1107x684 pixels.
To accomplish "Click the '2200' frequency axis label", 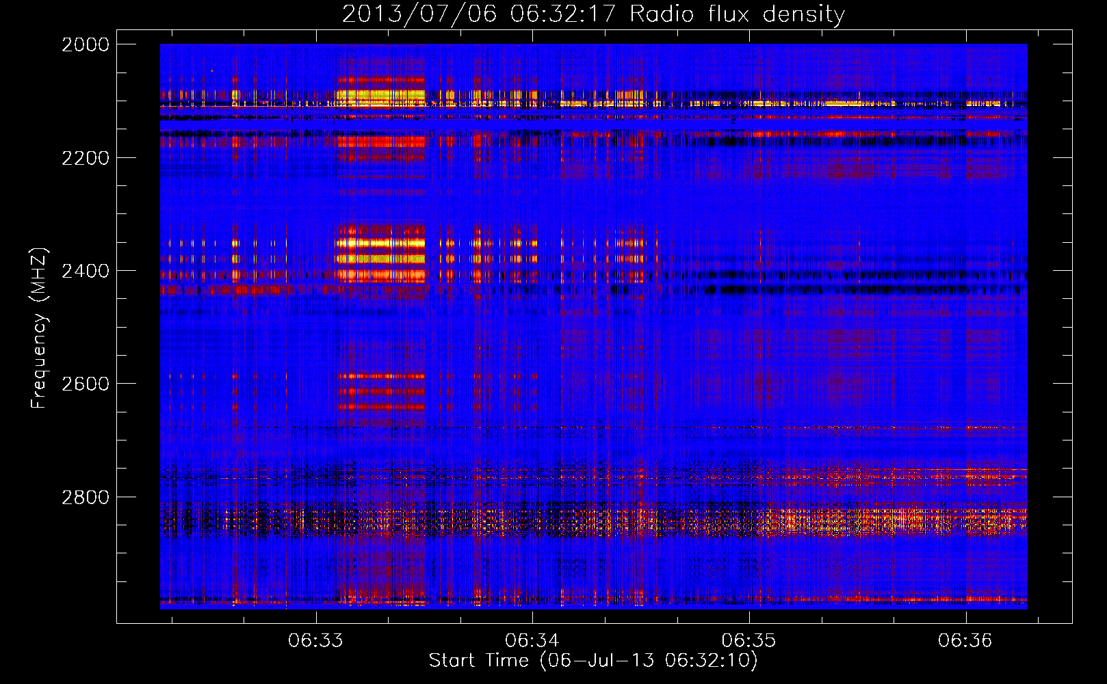I will click(x=86, y=158).
